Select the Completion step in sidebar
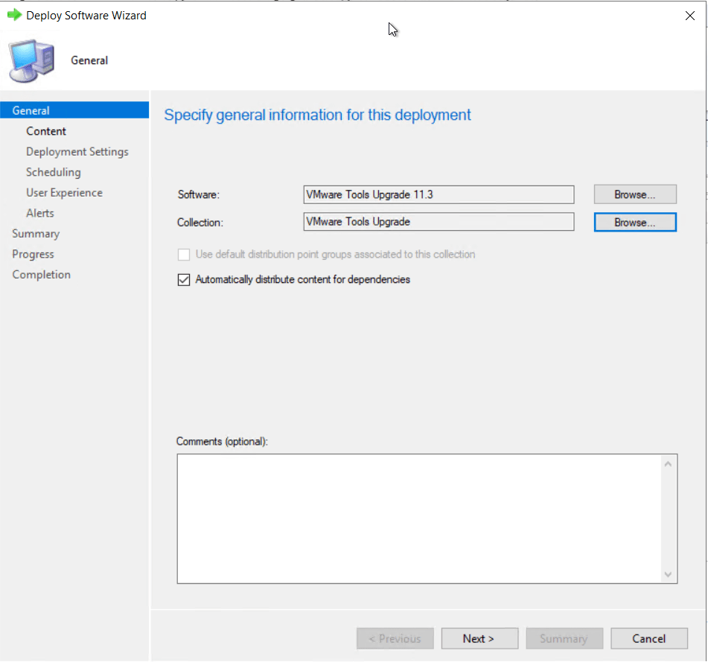 pyautogui.click(x=41, y=275)
